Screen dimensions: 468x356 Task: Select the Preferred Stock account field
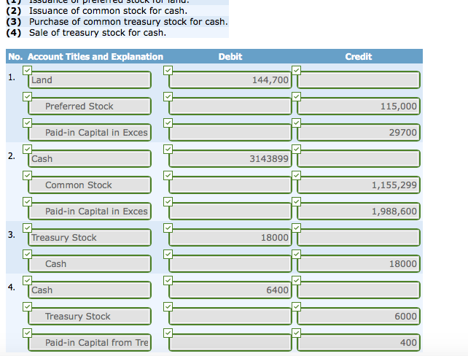pyautogui.click(x=90, y=106)
